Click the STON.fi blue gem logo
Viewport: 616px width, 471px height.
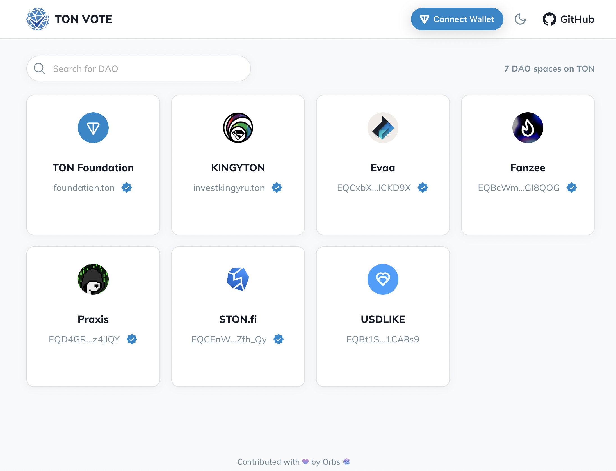pos(238,279)
